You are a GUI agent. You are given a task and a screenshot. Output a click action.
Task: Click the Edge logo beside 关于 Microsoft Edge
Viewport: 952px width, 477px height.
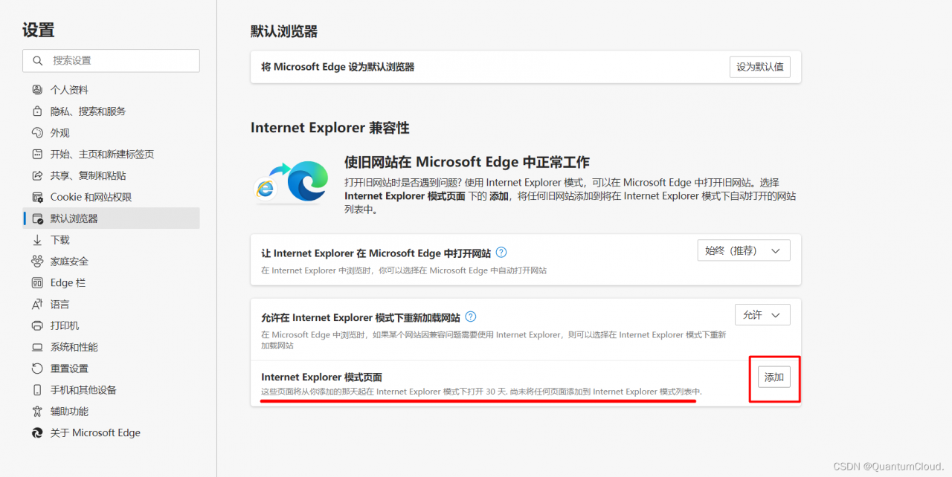coord(37,433)
